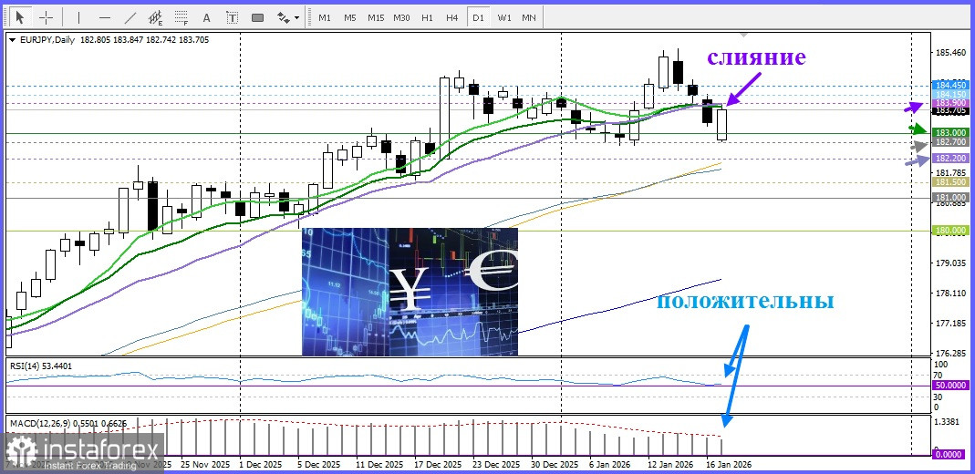Switch chart to H4 timeframe

pyautogui.click(x=452, y=17)
